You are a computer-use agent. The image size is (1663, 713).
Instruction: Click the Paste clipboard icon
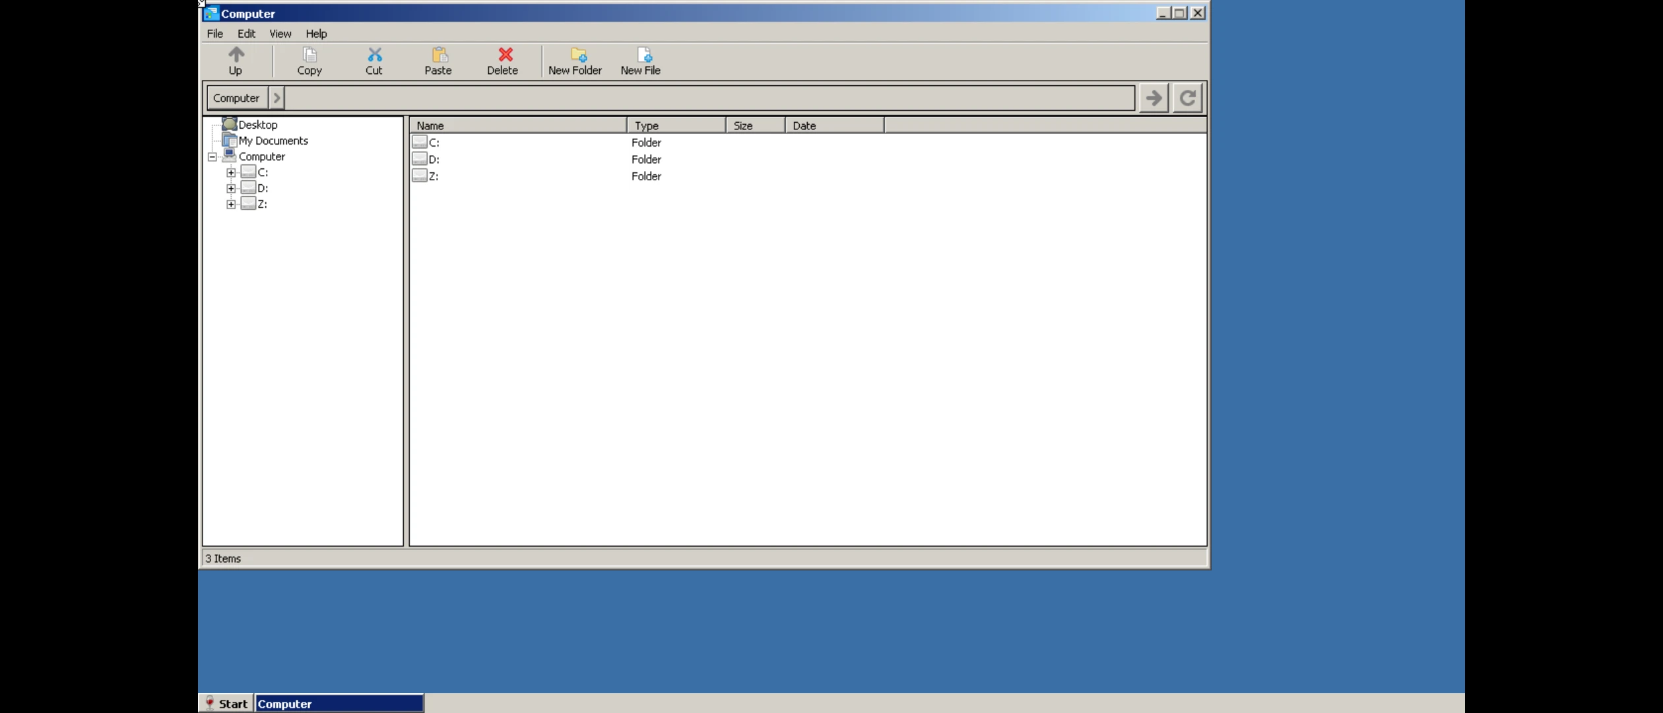[439, 55]
